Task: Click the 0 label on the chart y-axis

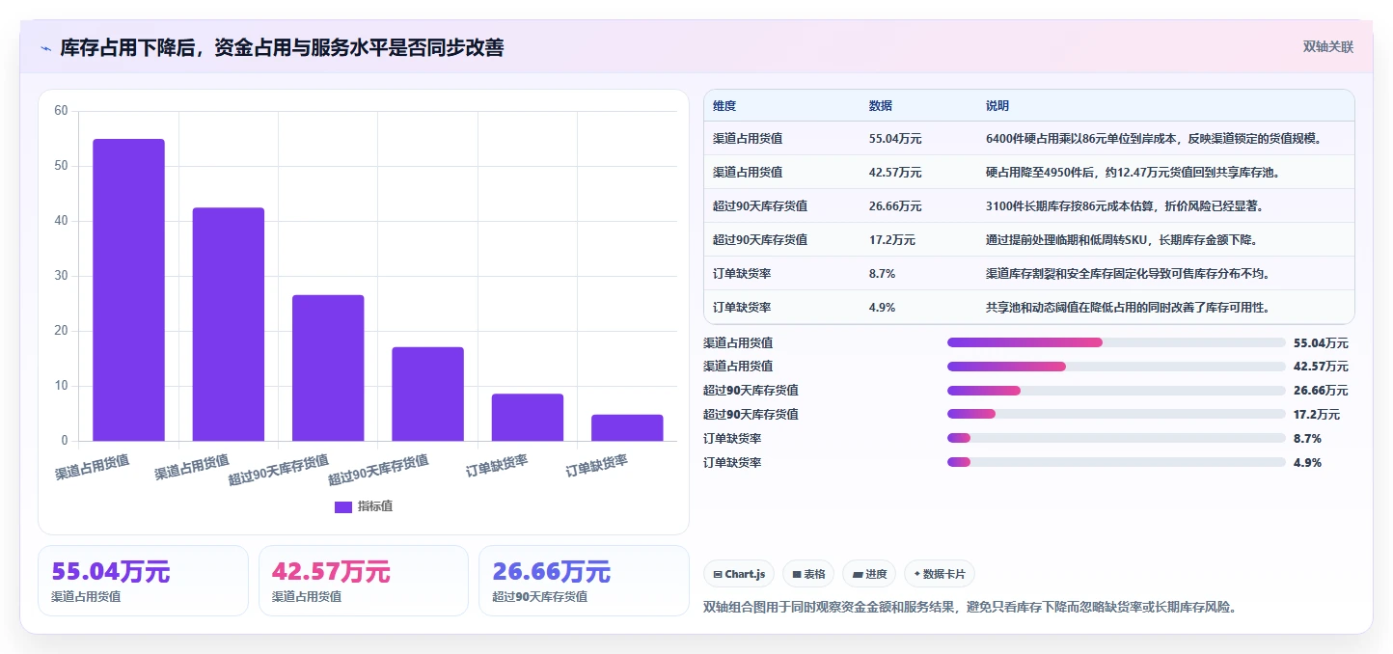Action: [65, 441]
